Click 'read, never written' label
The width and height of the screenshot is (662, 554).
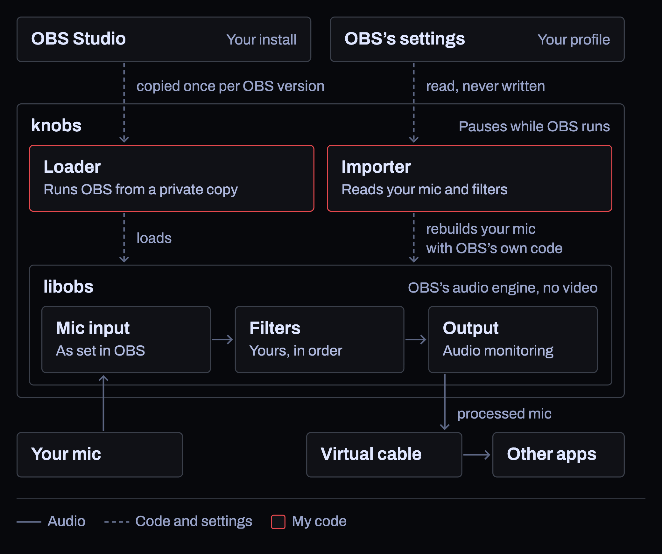(x=485, y=86)
